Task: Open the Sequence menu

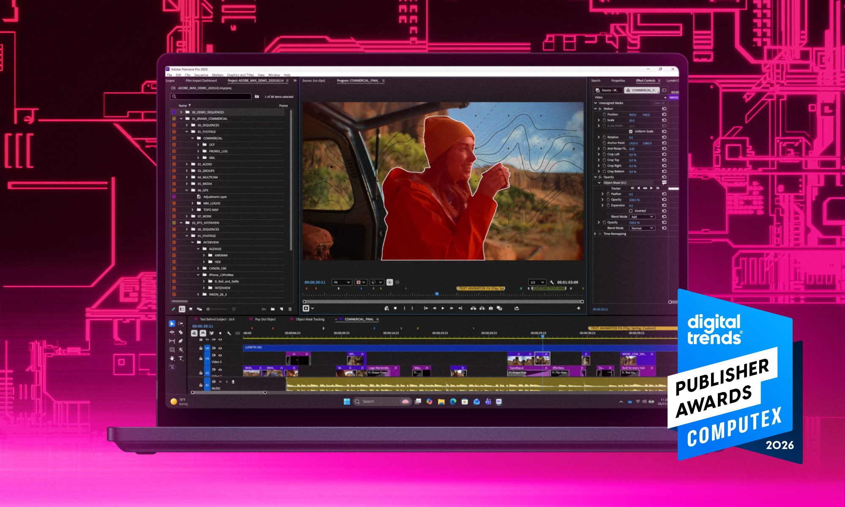Action: [201, 75]
